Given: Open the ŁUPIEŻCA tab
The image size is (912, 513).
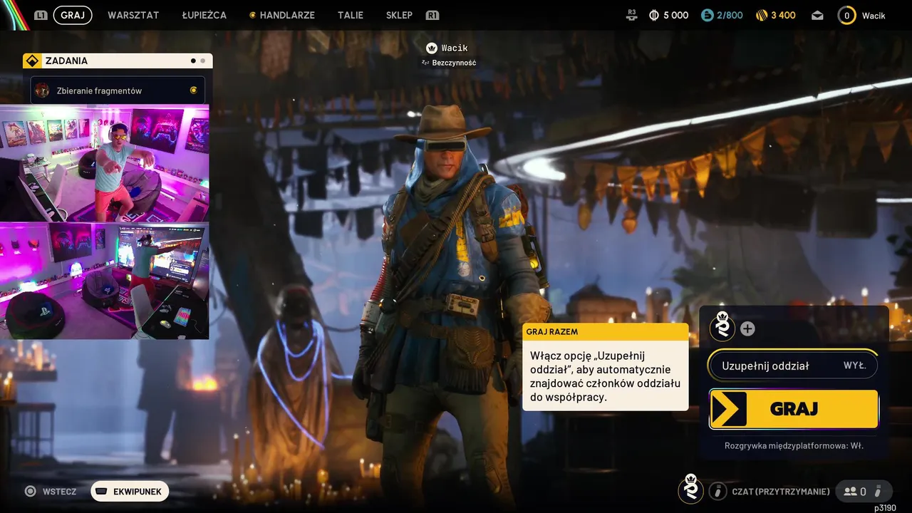Looking at the screenshot, I should point(204,15).
